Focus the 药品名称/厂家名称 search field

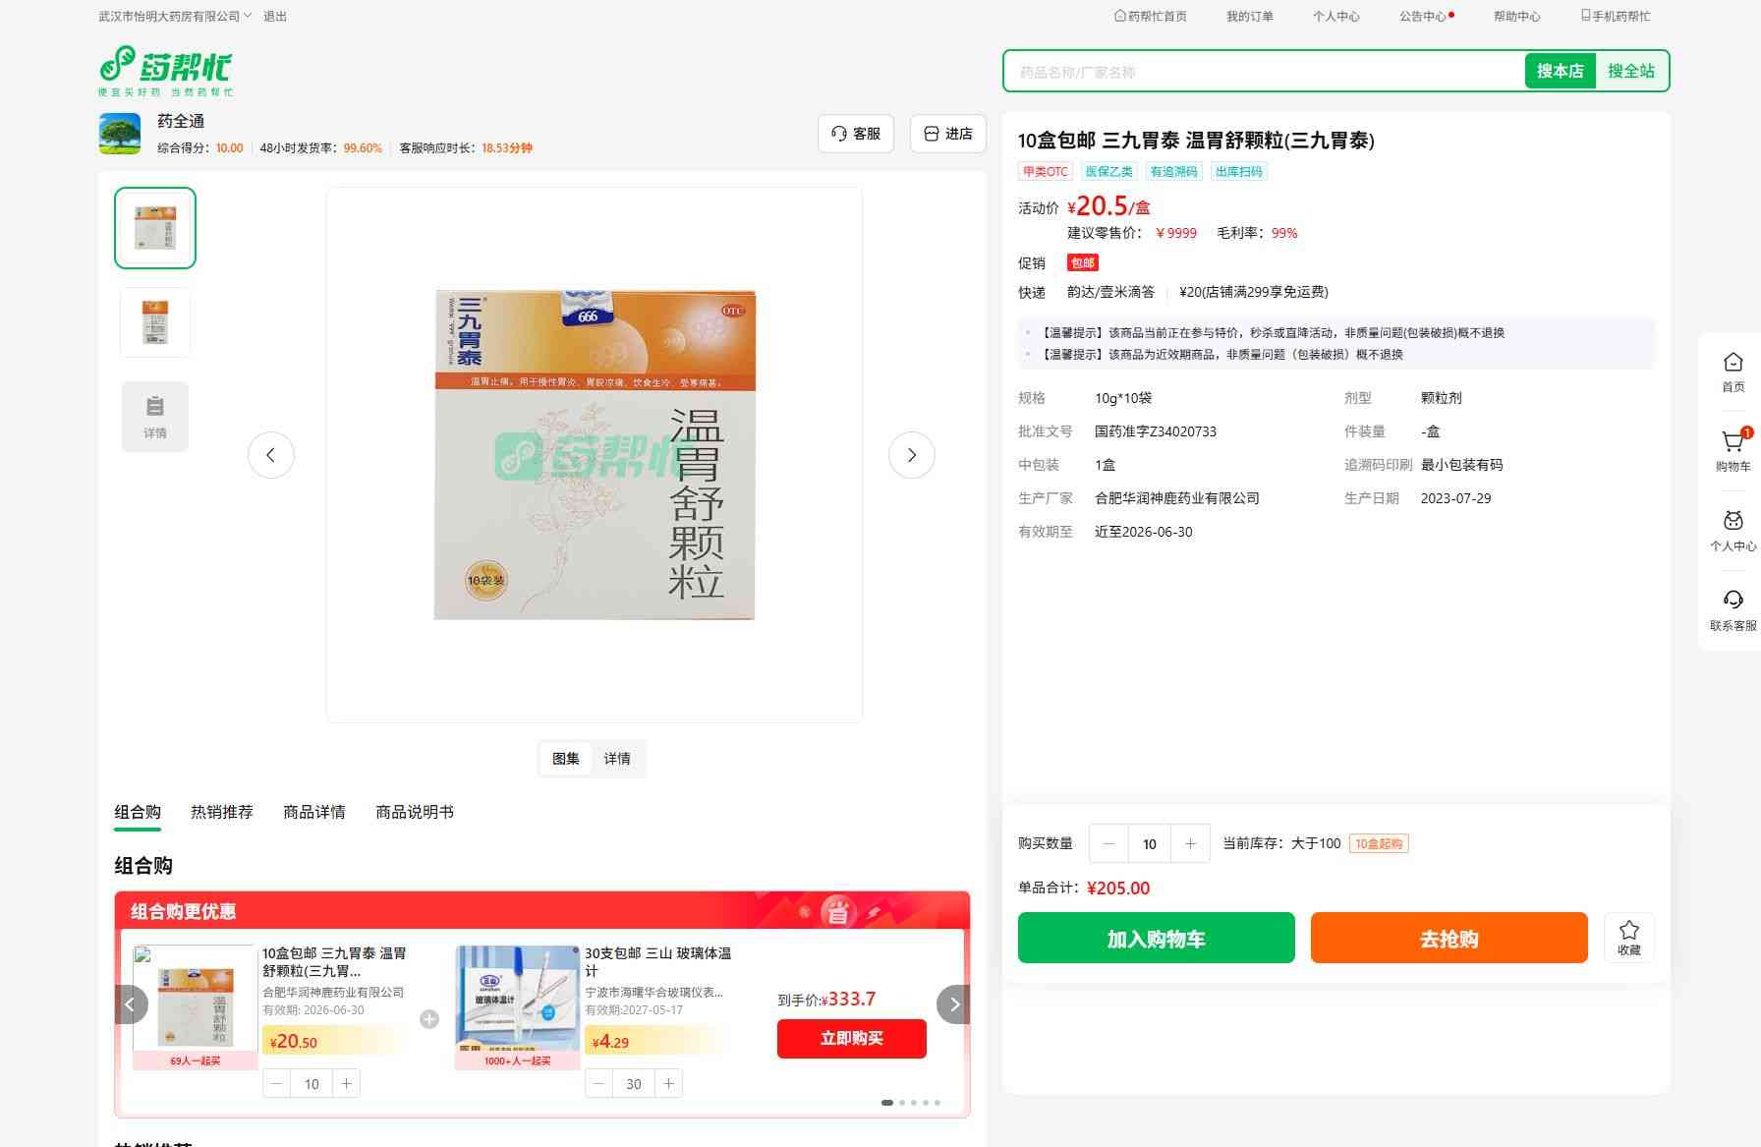pos(1263,72)
